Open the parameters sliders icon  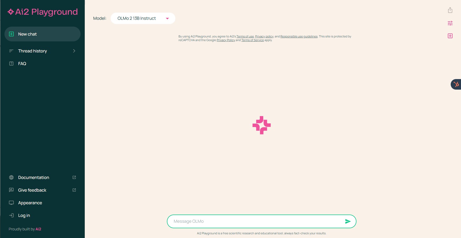pos(450,23)
